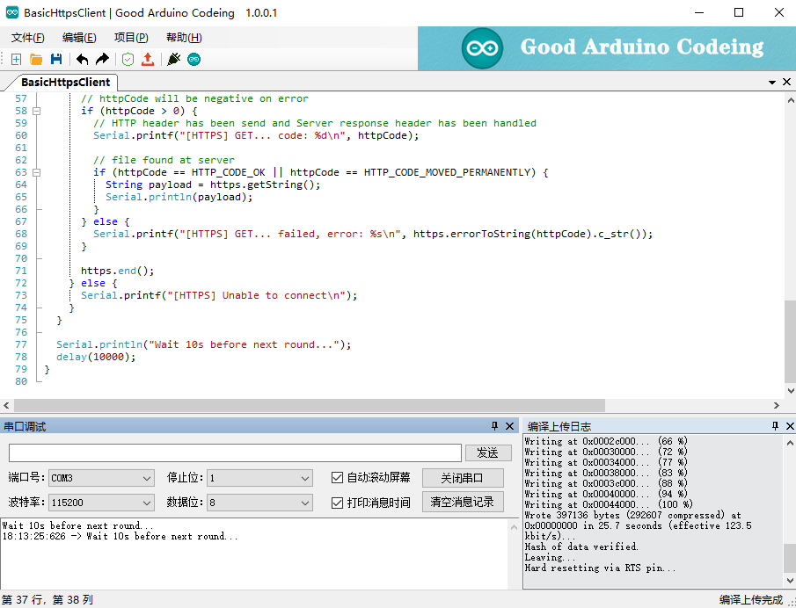796x608 pixels.
Task: Select the Redo icon in the toolbar
Action: (103, 59)
